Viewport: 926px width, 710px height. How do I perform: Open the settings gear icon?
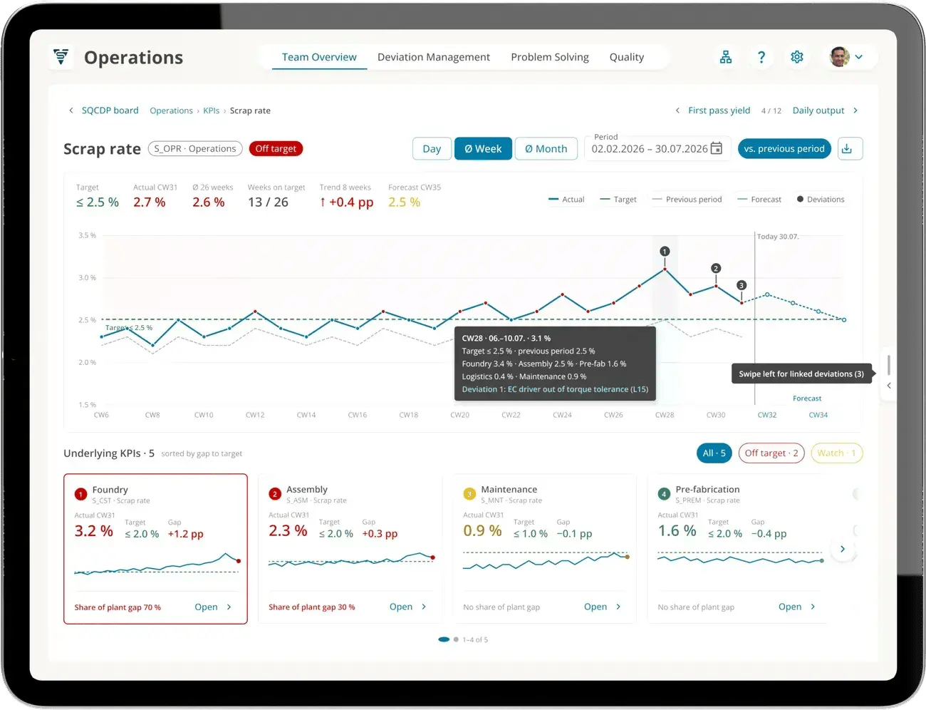coord(796,57)
